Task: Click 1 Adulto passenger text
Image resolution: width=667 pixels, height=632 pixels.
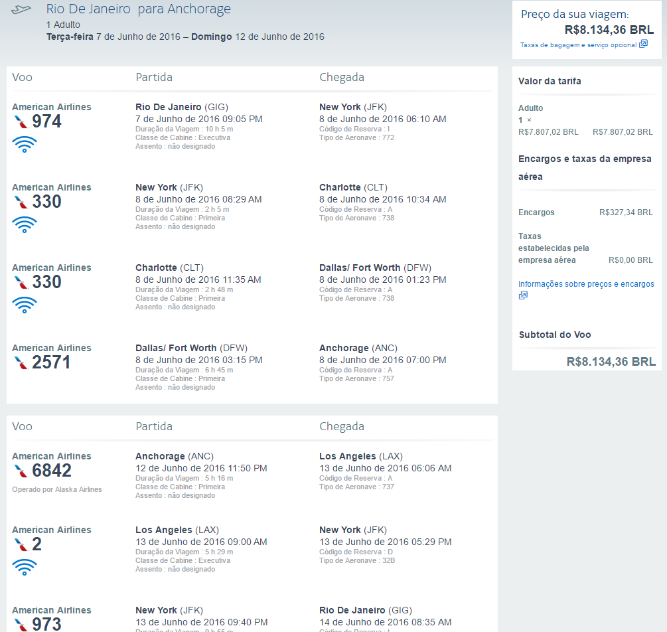Action: coord(63,25)
